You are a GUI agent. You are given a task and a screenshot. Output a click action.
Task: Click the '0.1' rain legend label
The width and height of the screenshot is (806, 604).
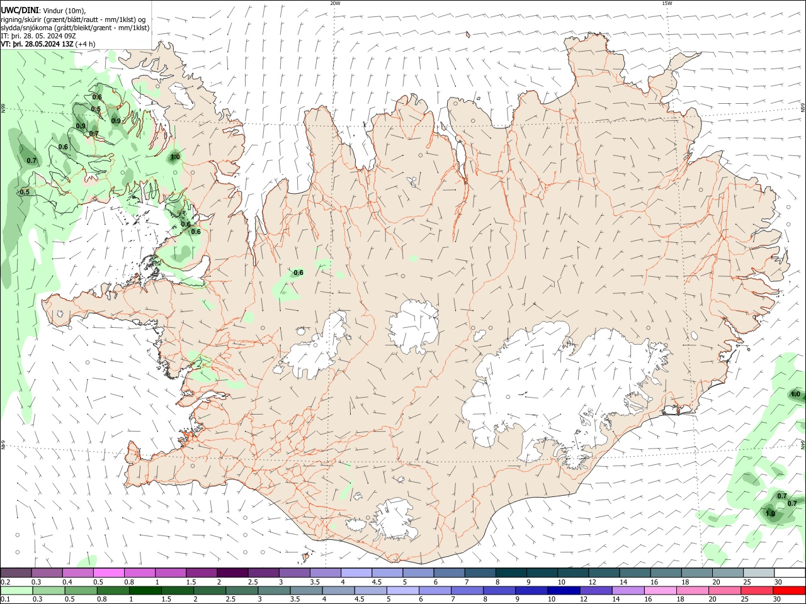[x=5, y=600]
